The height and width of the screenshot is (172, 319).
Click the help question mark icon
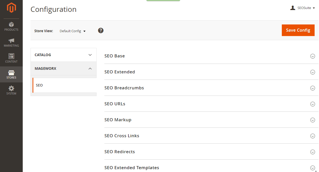(x=101, y=30)
